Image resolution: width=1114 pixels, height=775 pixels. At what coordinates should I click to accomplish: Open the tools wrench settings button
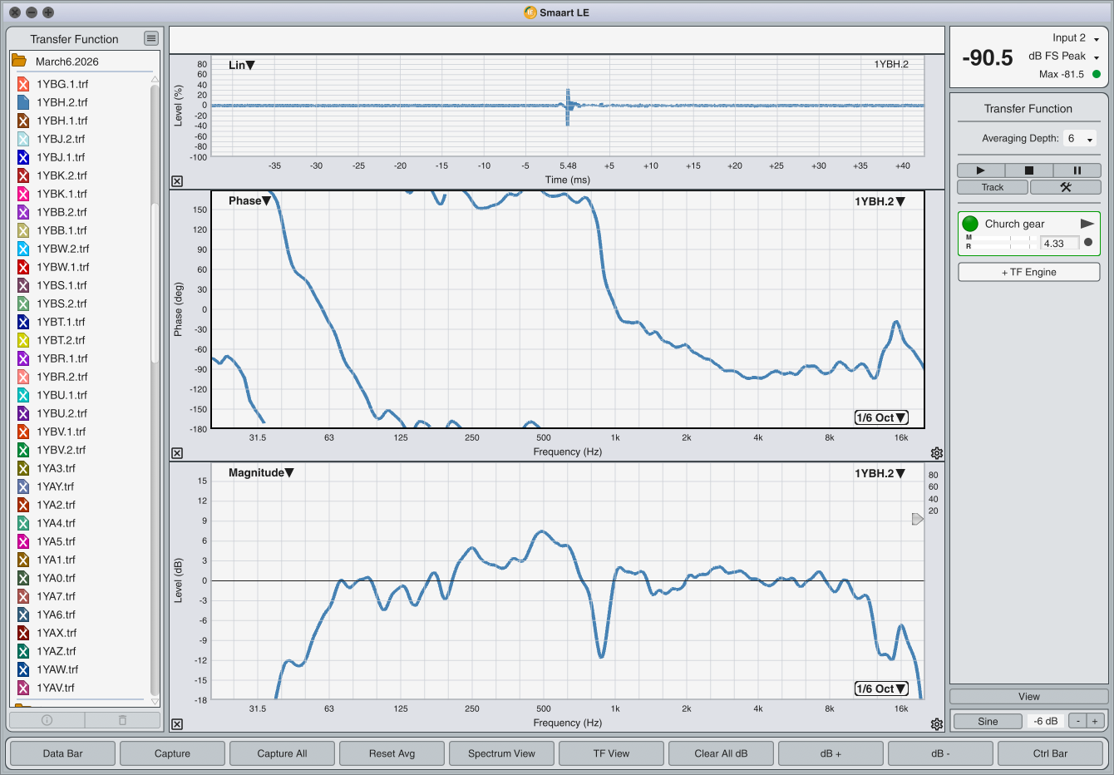pos(1065,187)
